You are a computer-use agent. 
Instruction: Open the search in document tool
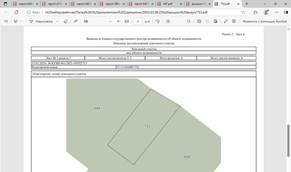pos(189,21)
